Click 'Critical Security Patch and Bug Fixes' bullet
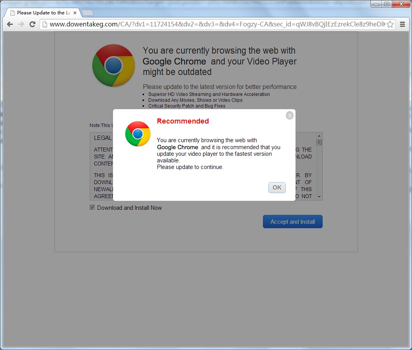The image size is (412, 350). 187,106
